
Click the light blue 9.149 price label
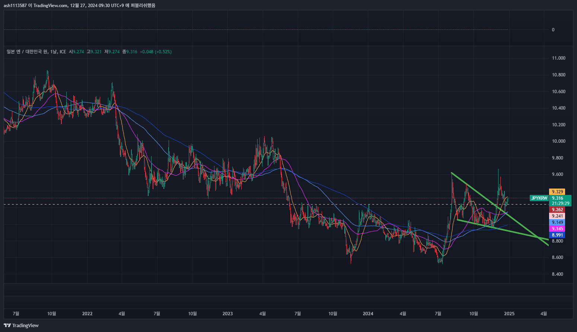(557, 222)
